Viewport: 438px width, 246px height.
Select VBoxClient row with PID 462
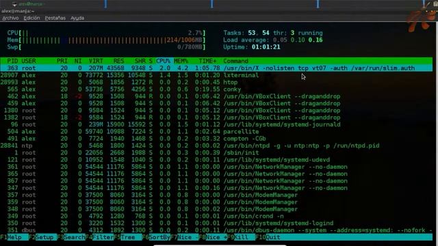[x=216, y=96]
